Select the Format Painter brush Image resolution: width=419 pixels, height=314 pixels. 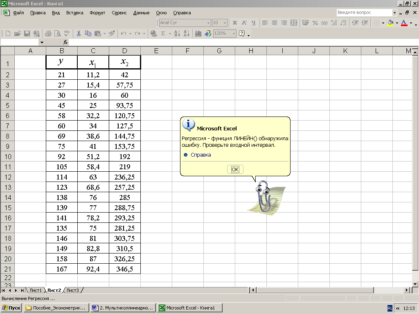[112, 34]
